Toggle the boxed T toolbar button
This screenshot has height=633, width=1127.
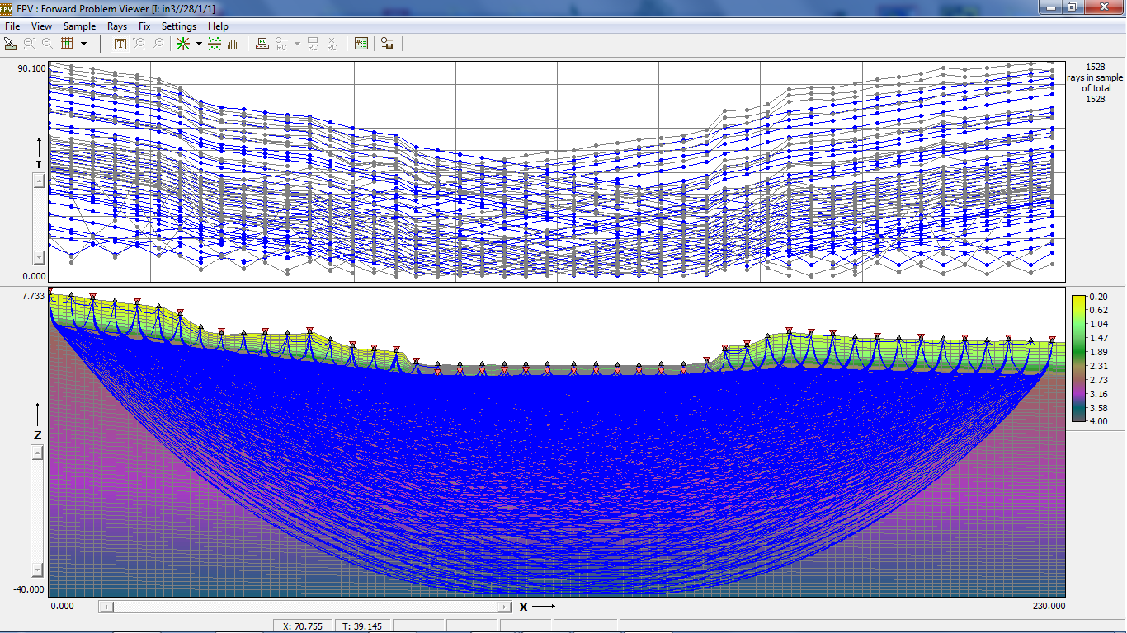(x=120, y=44)
